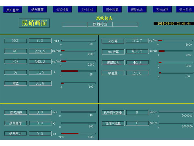Select the 标干烟气流量 label button
Image resolution: width=194 pixels, height=146 pixels.
coord(113,112)
